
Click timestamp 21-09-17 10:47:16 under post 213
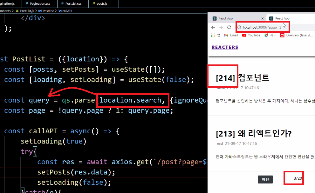point(241,143)
